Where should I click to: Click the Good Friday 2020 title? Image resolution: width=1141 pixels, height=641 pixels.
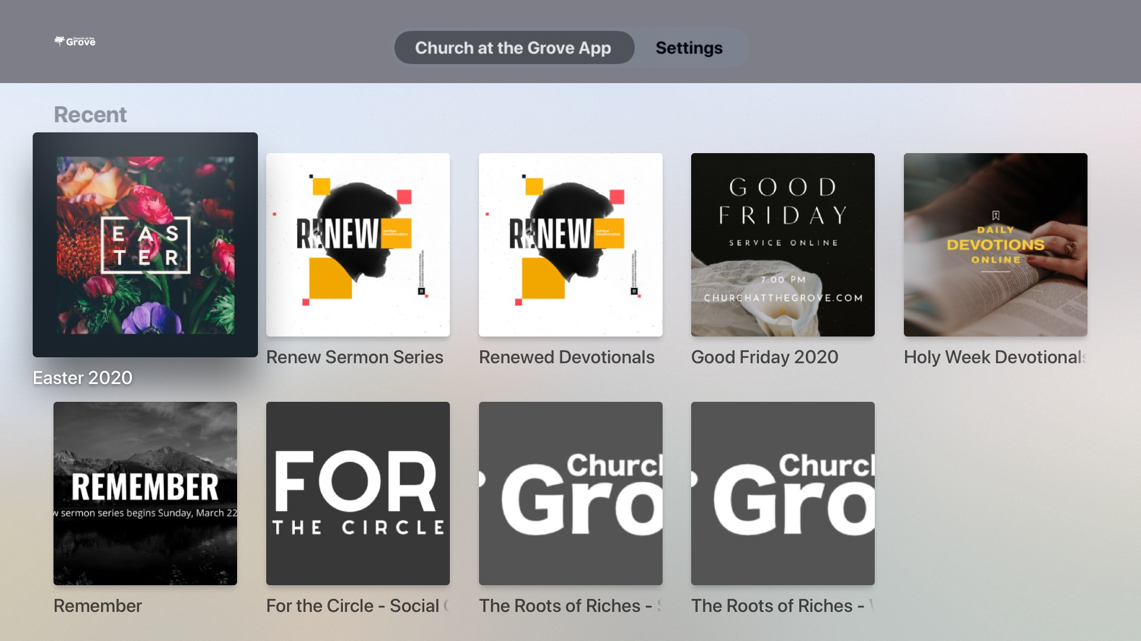(x=765, y=357)
